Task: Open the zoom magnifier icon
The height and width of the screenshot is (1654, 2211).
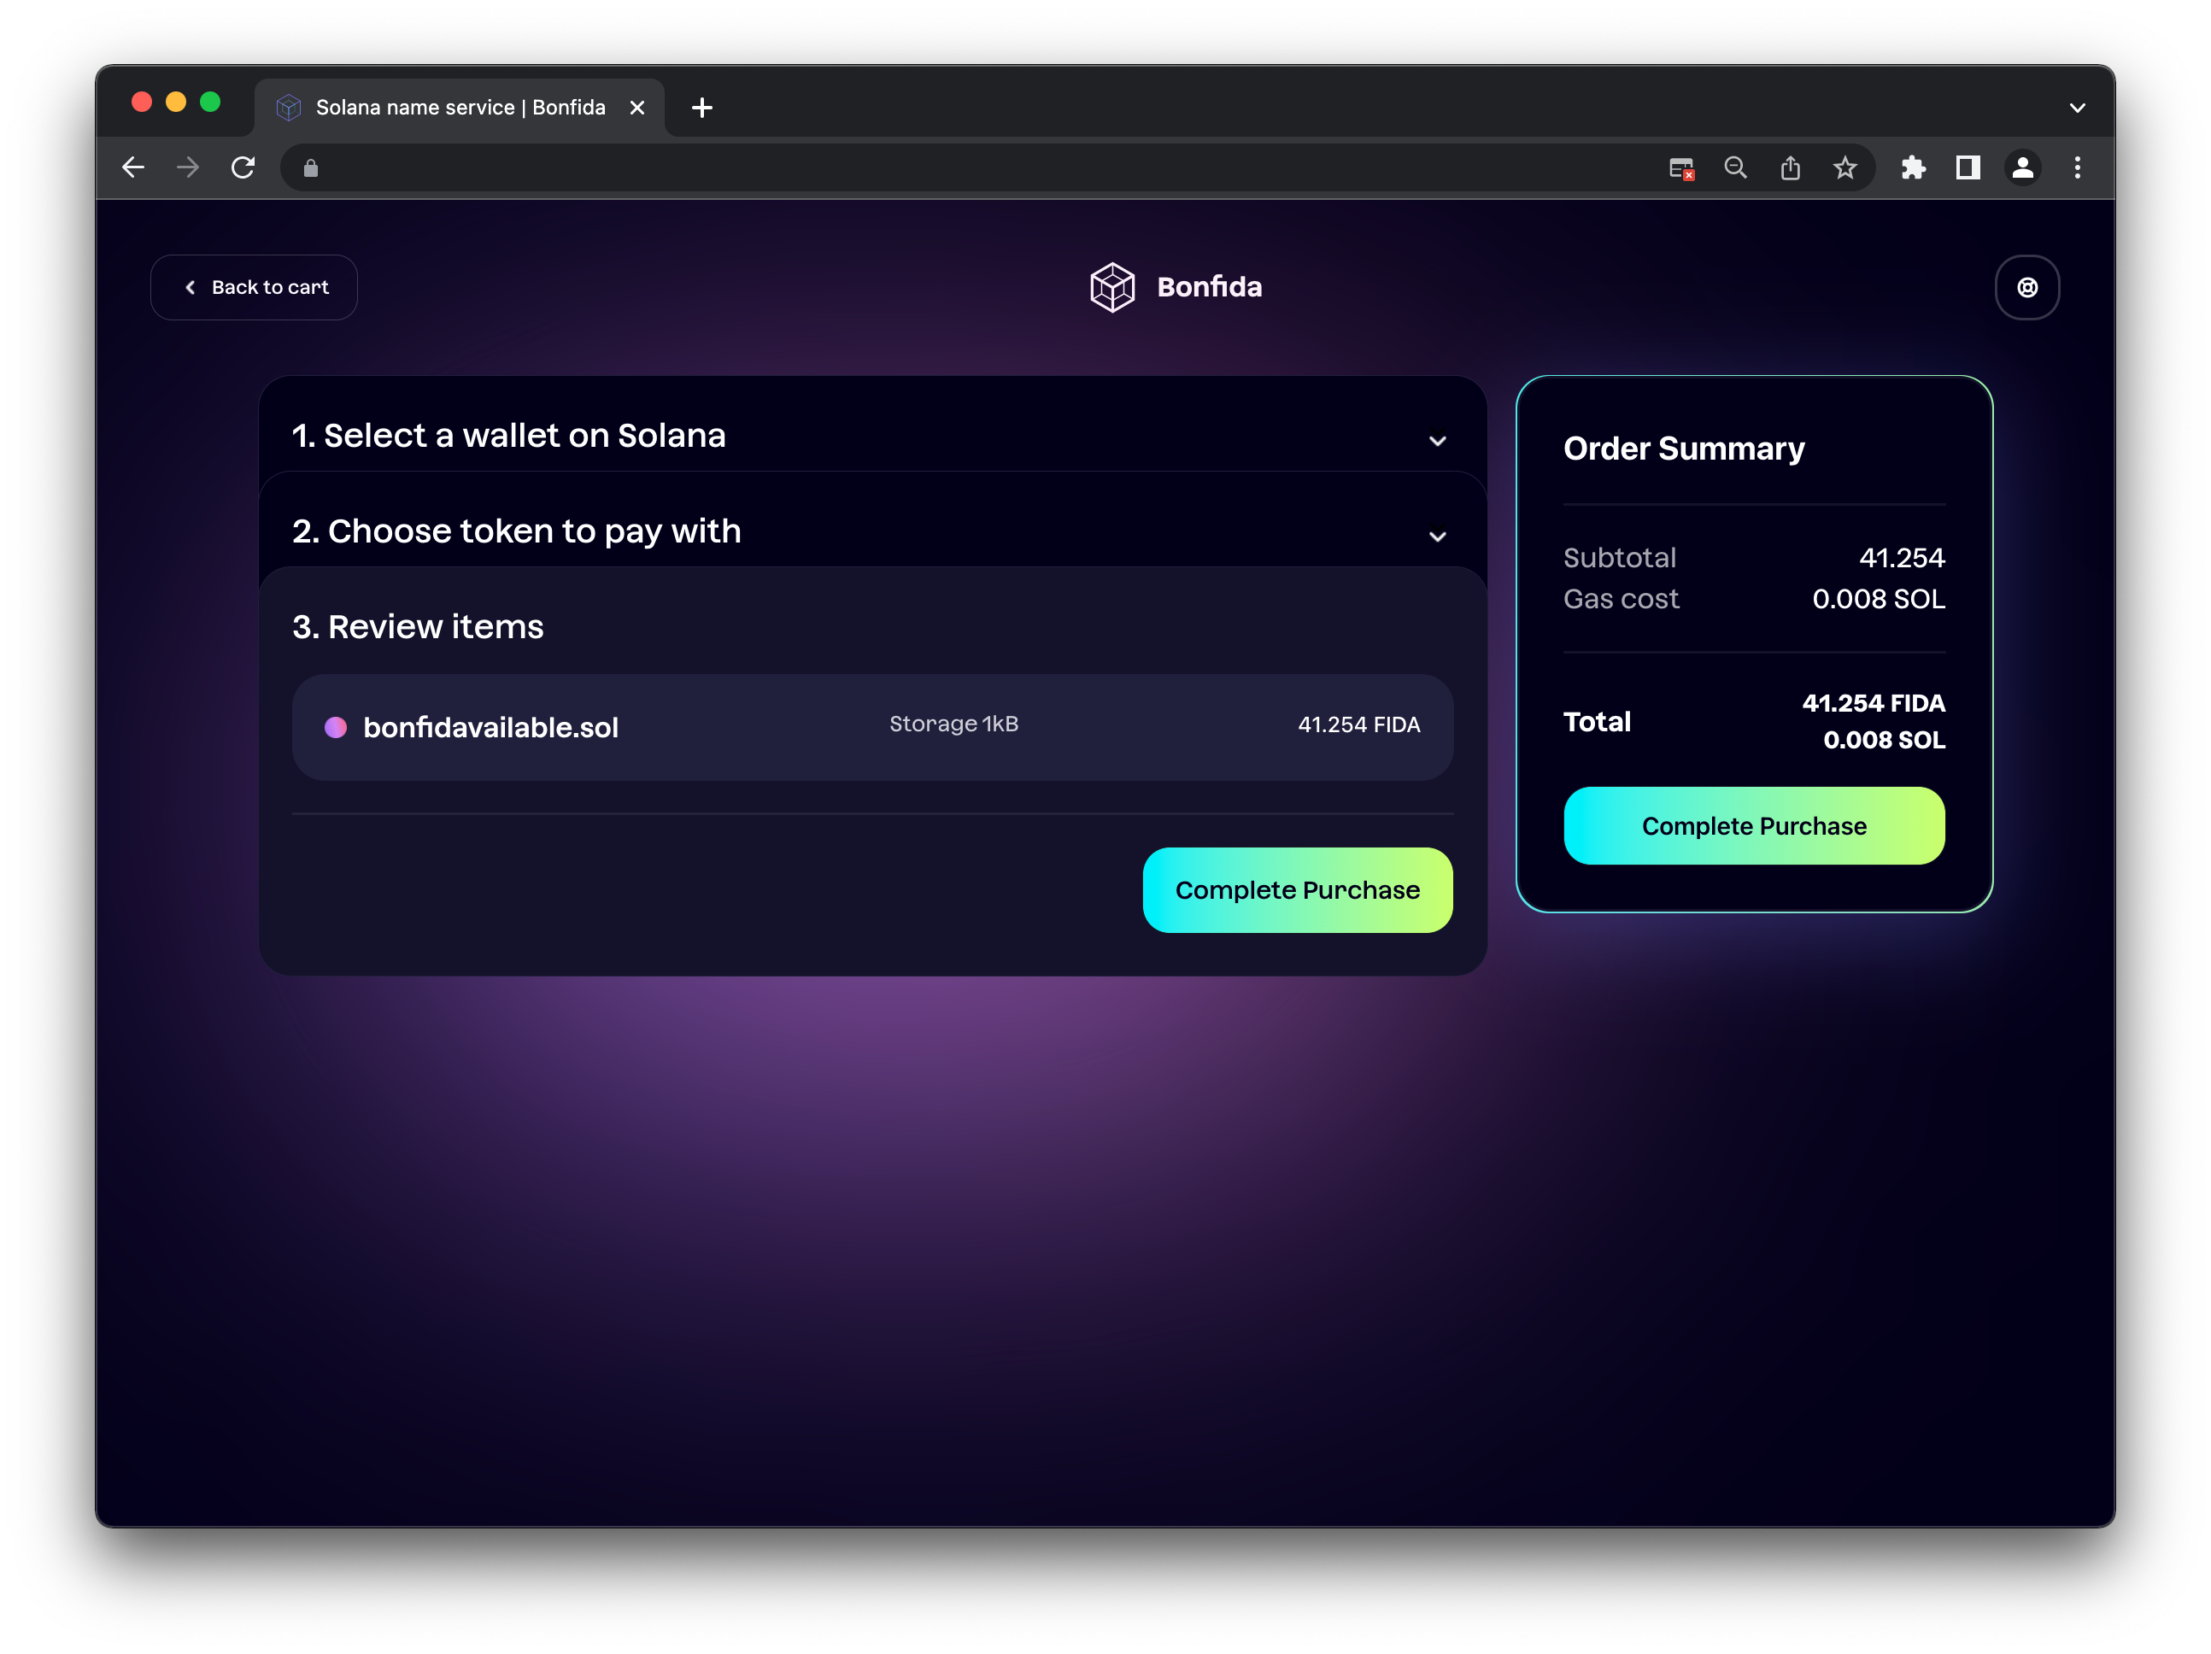Action: (1736, 168)
